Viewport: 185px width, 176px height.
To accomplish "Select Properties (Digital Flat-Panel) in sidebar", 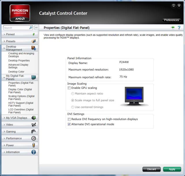I will (21, 84).
